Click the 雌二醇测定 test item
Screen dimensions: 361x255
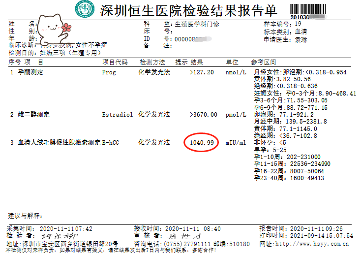click(x=33, y=115)
